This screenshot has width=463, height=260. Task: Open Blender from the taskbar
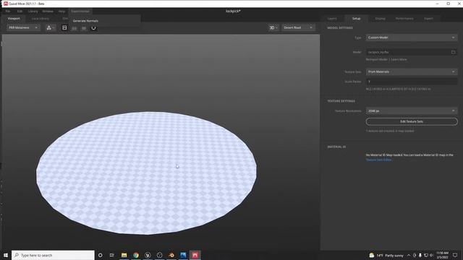point(171,255)
